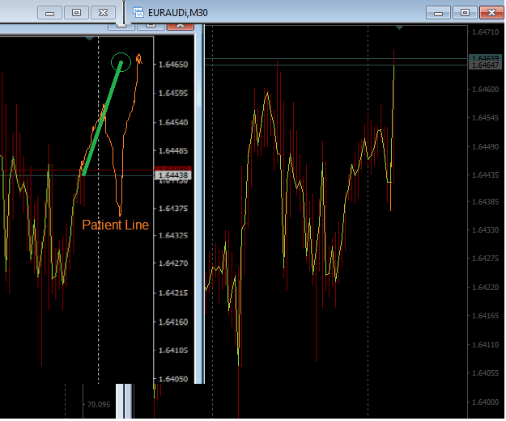Viewport: 506px width, 421px height.
Task: Click the 1.64325 price on left chart axis
Action: click(x=173, y=235)
